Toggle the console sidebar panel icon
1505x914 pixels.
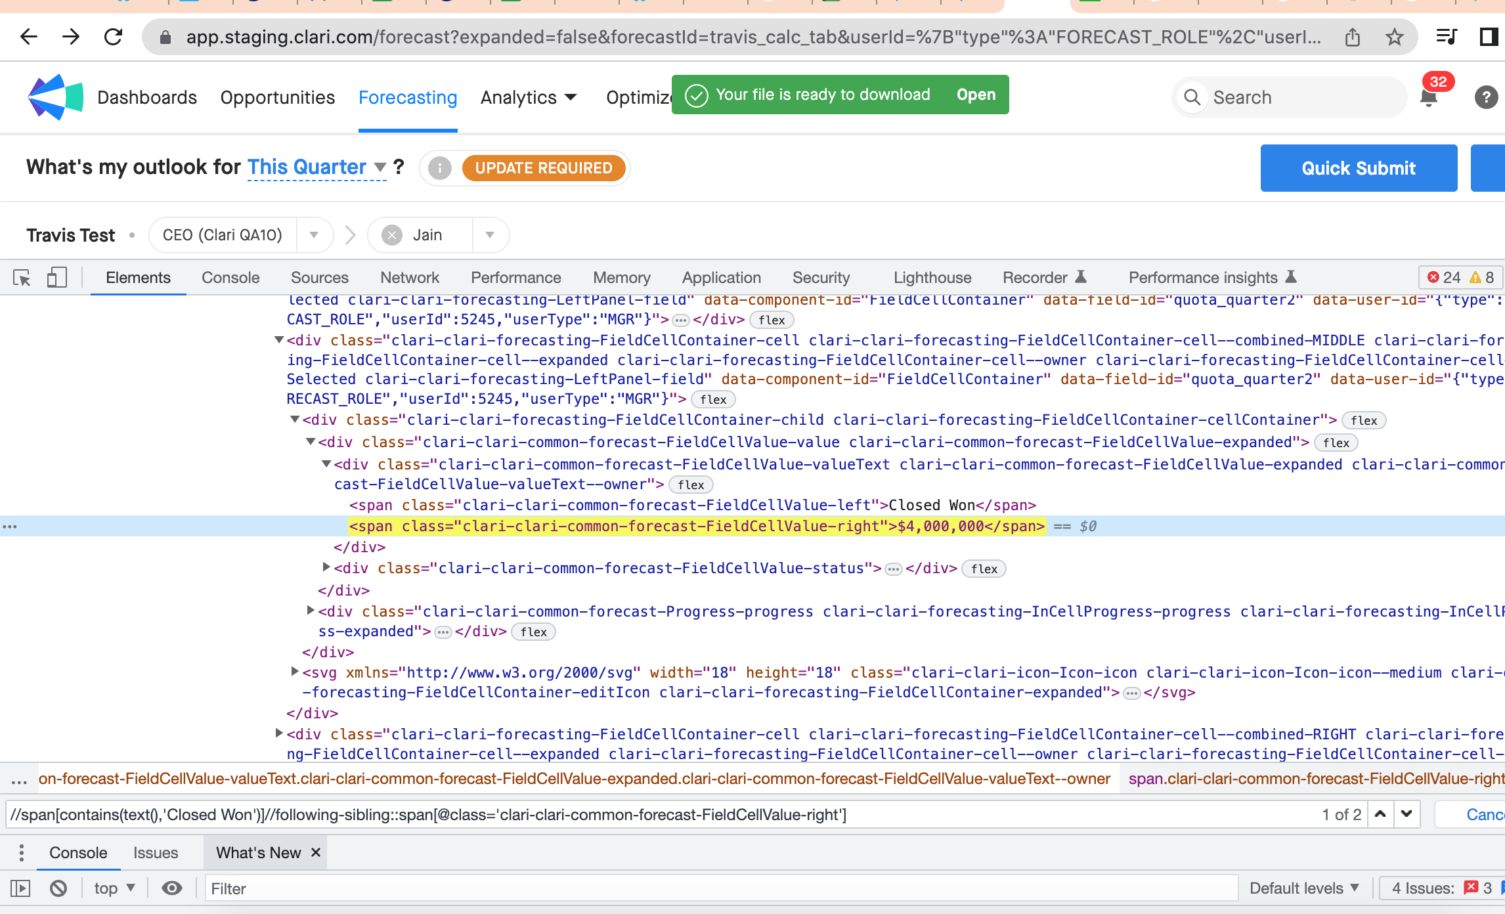[x=20, y=888]
